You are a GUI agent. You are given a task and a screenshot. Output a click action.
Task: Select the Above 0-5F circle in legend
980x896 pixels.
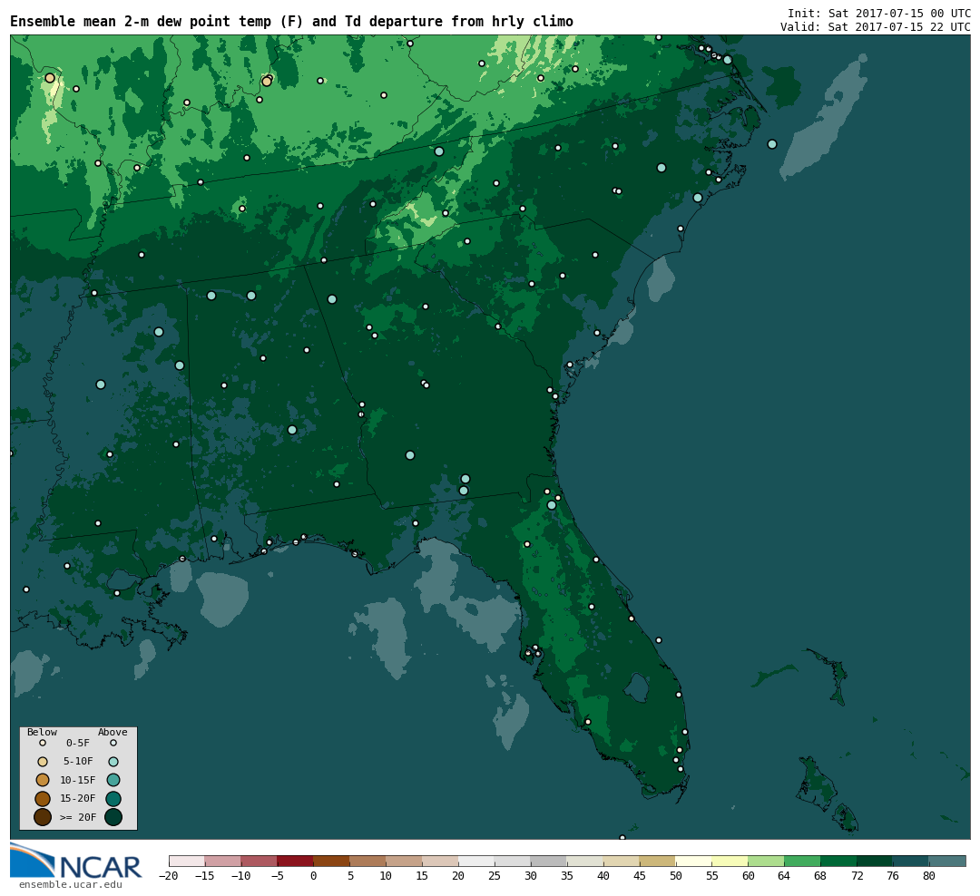click(x=113, y=744)
